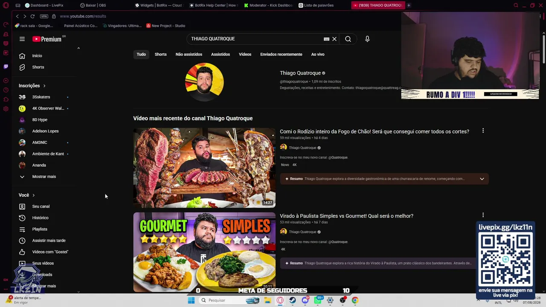Open the on-screen keyboard icon in search box
This screenshot has height=307, width=546.
pos(326,39)
